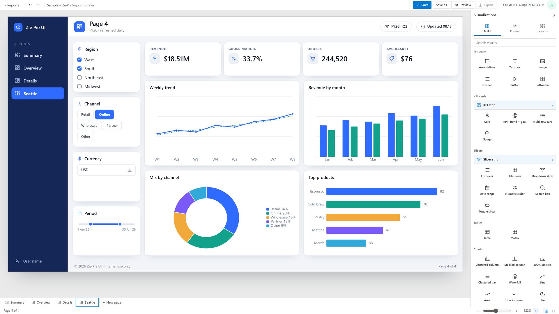559x314 pixels.
Task: Switch to the Format tab
Action: 514,28
